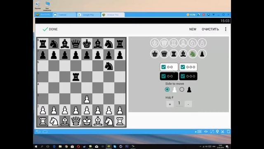The height and width of the screenshot is (149, 264).
Task: Decrease move number with minus button
Action: click(188, 104)
